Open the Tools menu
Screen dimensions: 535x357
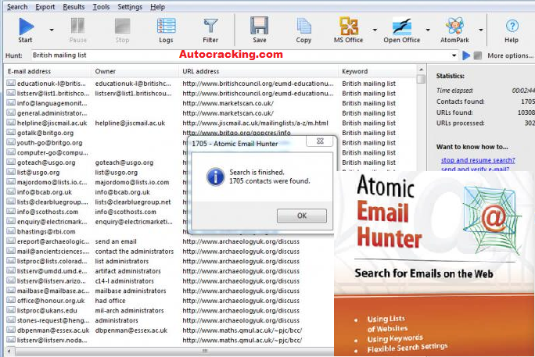click(102, 7)
